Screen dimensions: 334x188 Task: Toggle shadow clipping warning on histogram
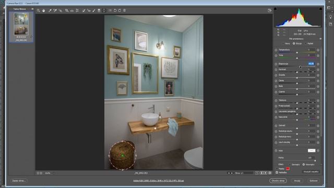[275, 9]
